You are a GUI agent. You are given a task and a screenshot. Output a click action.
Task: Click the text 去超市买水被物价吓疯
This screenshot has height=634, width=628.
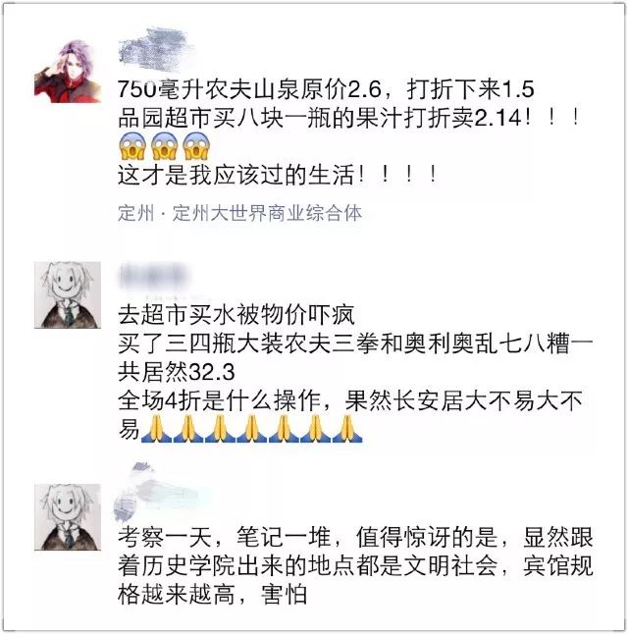236,315
